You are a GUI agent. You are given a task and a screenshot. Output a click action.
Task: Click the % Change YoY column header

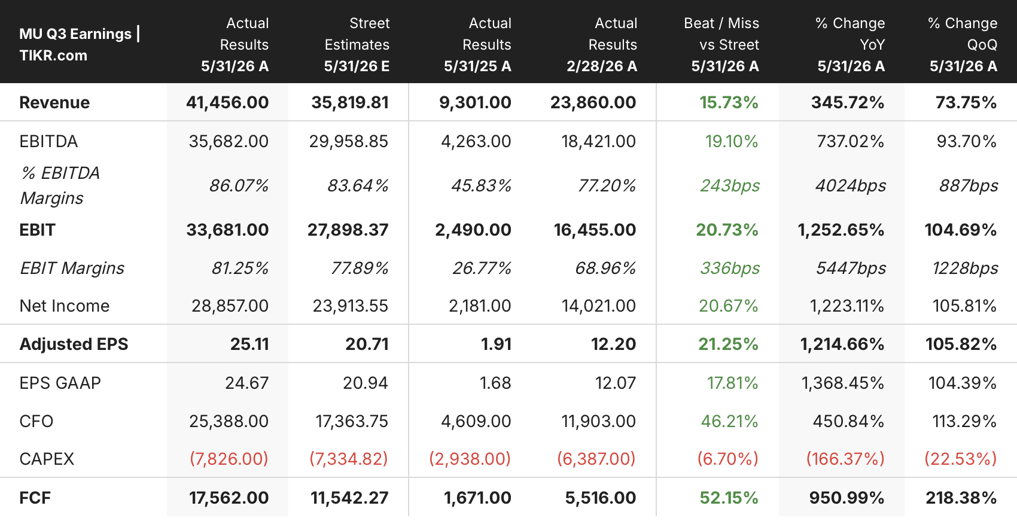pyautogui.click(x=850, y=45)
